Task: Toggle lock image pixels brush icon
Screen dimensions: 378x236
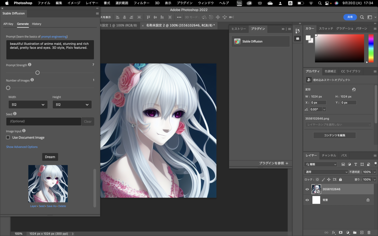Action: coord(323,179)
